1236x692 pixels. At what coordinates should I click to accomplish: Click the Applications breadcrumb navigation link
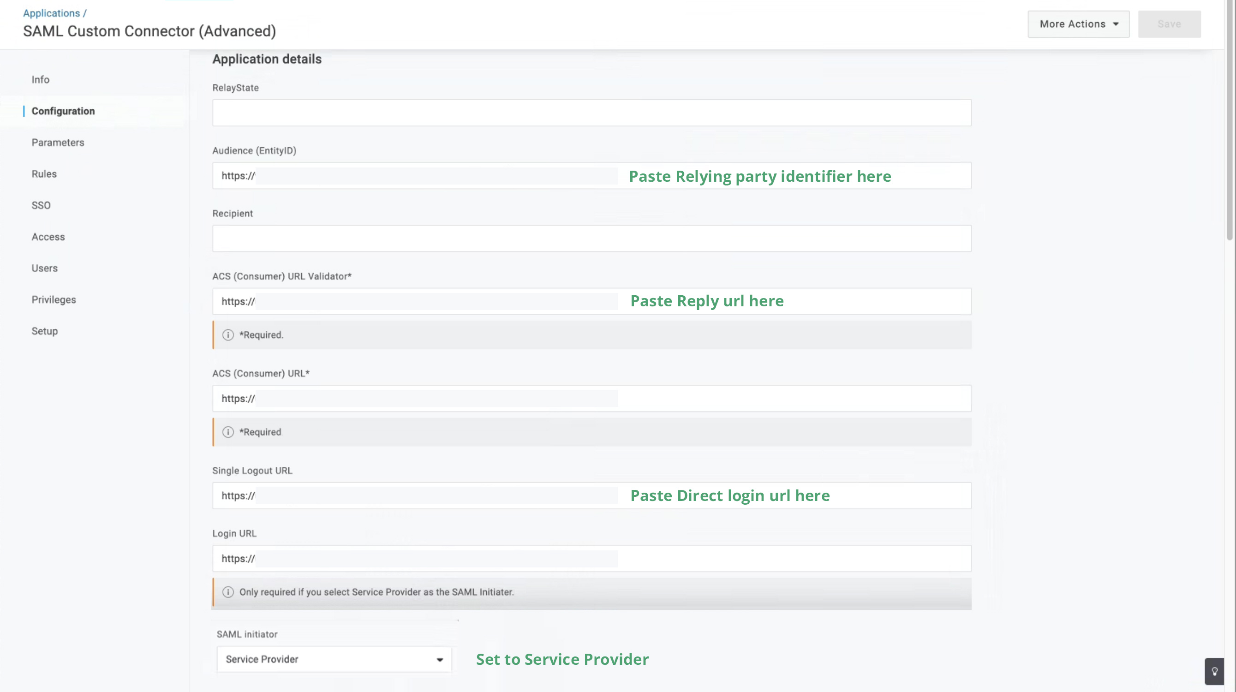51,12
